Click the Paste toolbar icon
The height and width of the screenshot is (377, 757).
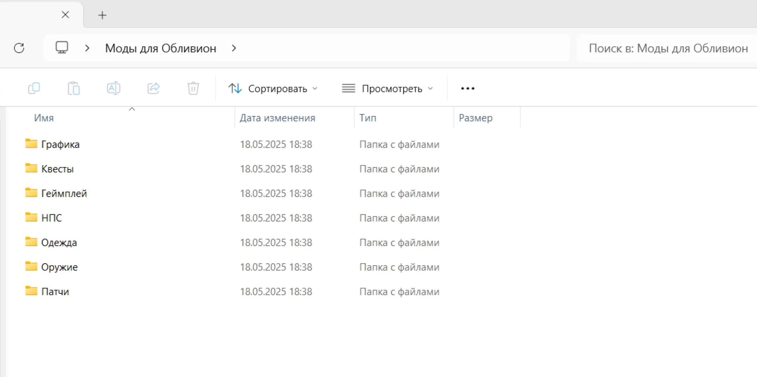coord(74,88)
